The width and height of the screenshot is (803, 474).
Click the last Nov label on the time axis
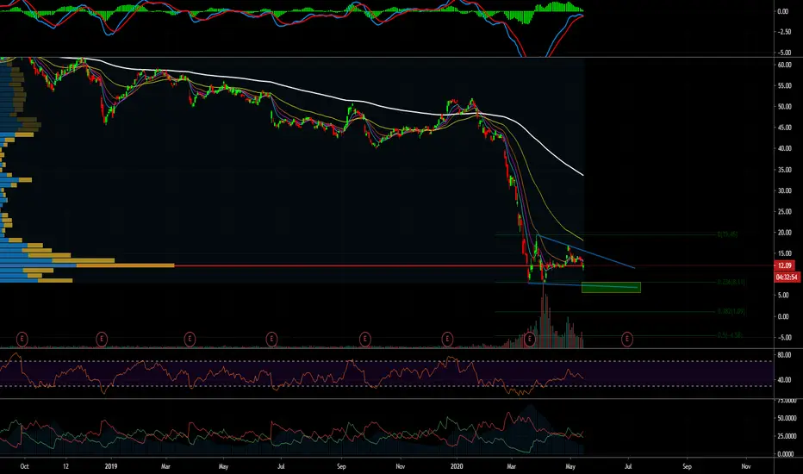tap(746, 467)
